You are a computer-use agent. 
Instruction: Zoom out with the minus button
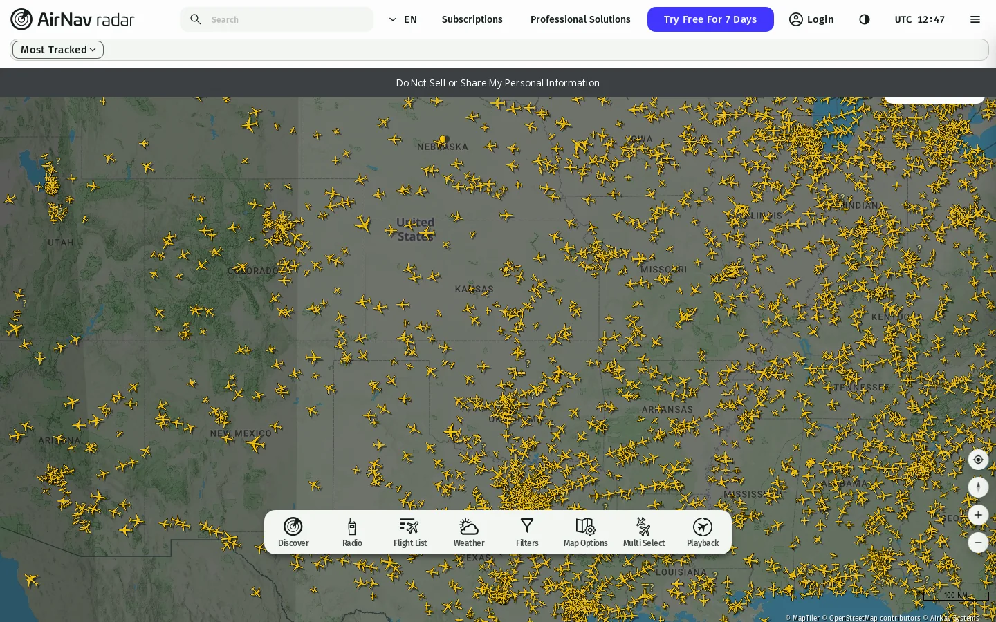(978, 543)
